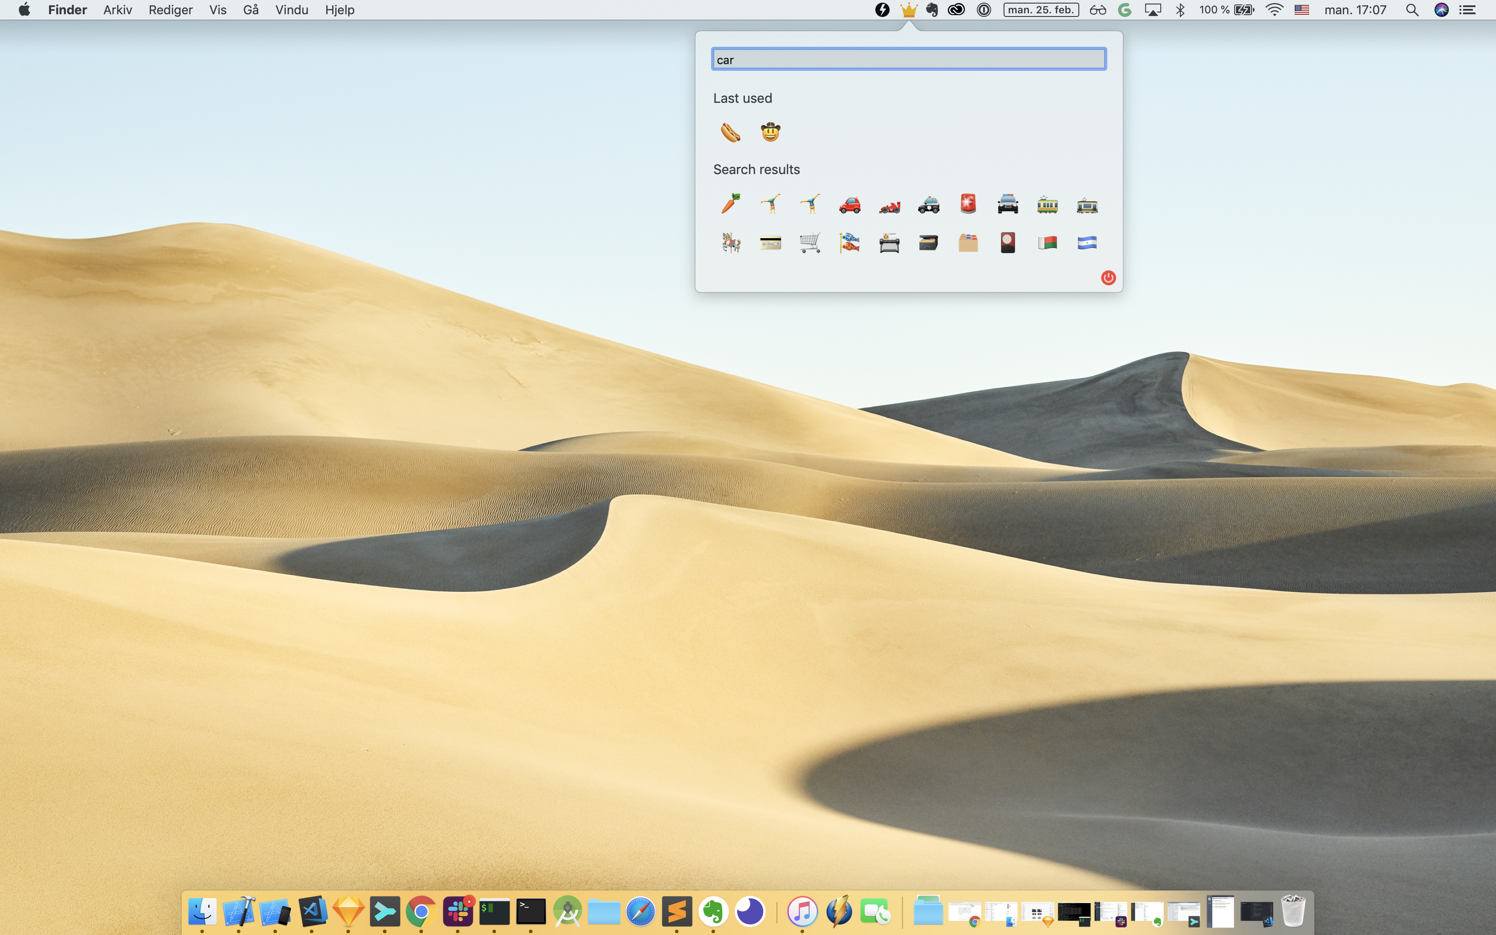Pick the hot dog from last used
The image size is (1496, 935).
pos(731,132)
